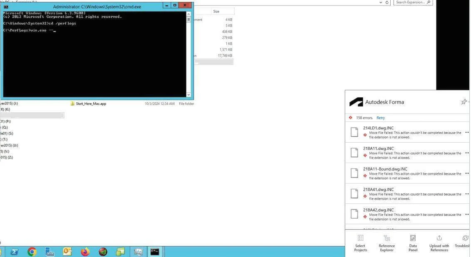Click the Start_Here_Mac.app folder icon

pyautogui.click(x=72, y=104)
